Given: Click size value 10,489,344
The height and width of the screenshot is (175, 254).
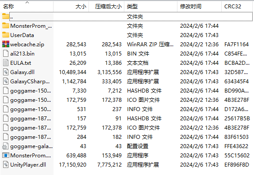Looking at the screenshot, I should [x=73, y=72].
